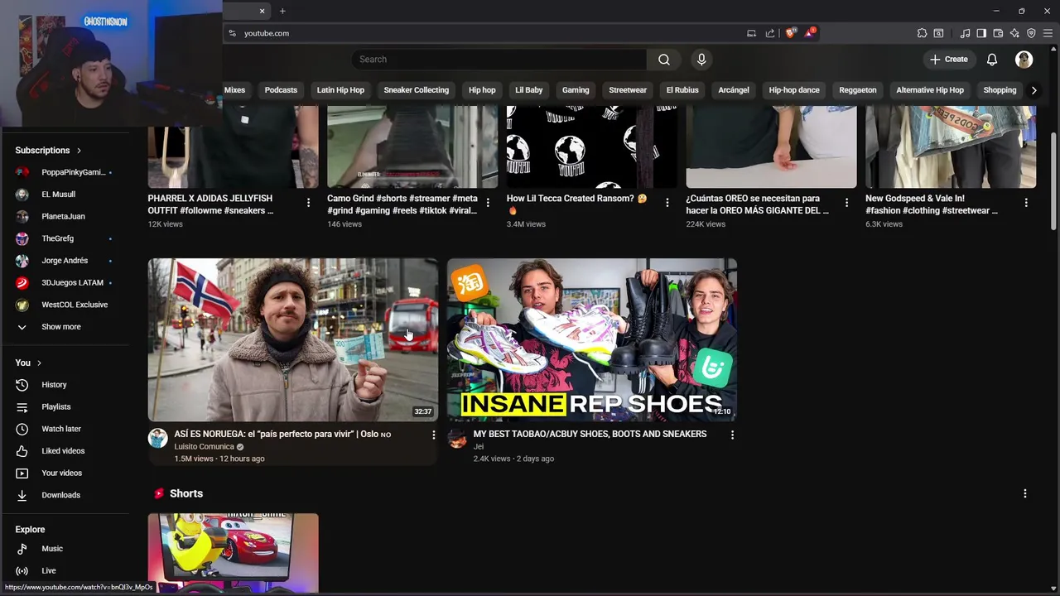The image size is (1060, 596).
Task: Select the Streetwear filter chip
Action: [628, 90]
